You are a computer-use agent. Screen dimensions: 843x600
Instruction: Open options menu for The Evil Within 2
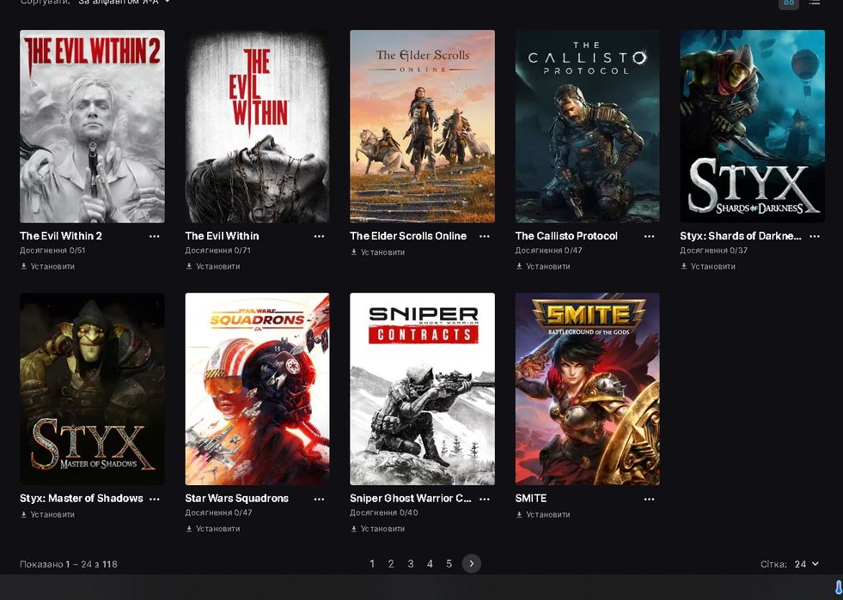point(155,236)
